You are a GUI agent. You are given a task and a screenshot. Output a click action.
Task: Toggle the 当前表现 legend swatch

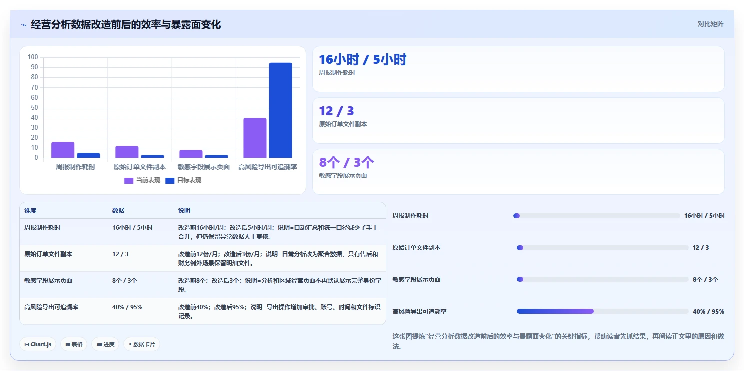coord(129,181)
